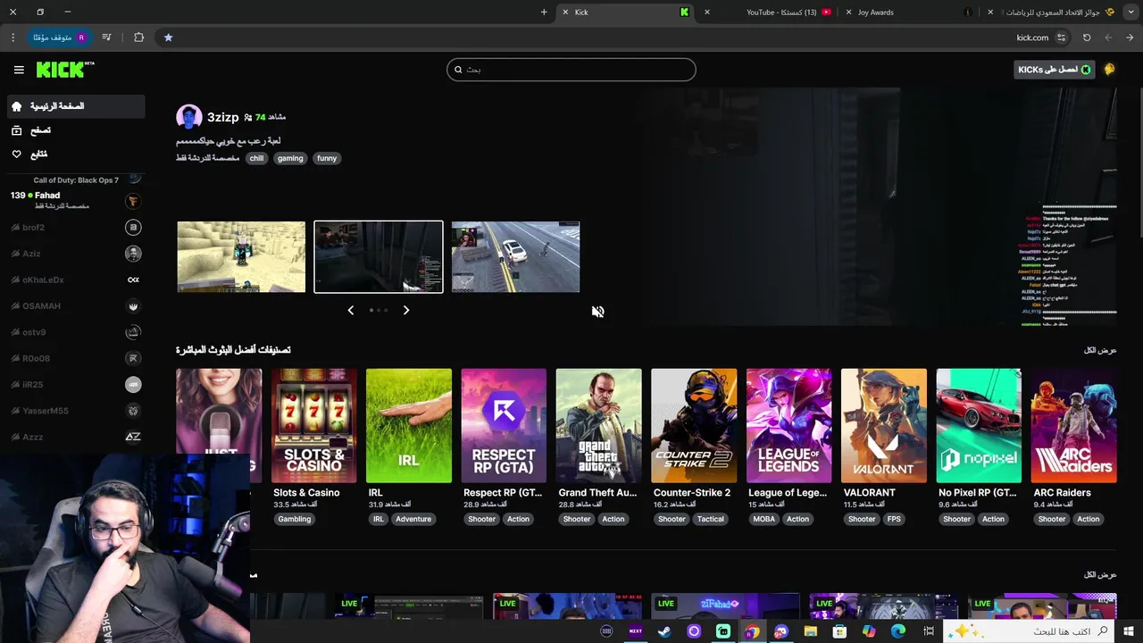Select the chill tag
Screen dimensions: 1143x643
[x=256, y=158]
